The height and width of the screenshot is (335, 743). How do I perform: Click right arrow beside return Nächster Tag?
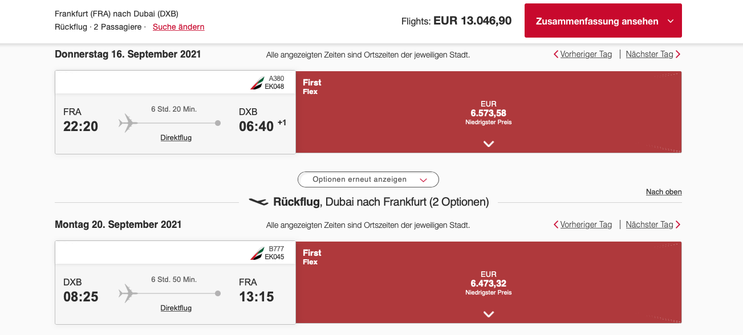tap(678, 225)
